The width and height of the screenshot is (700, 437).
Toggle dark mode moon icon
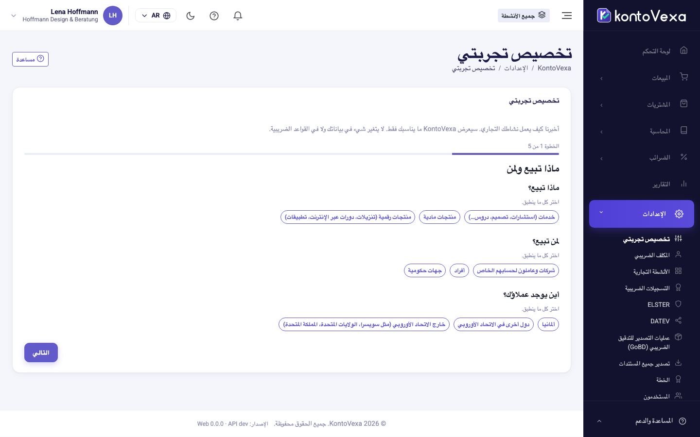click(191, 16)
